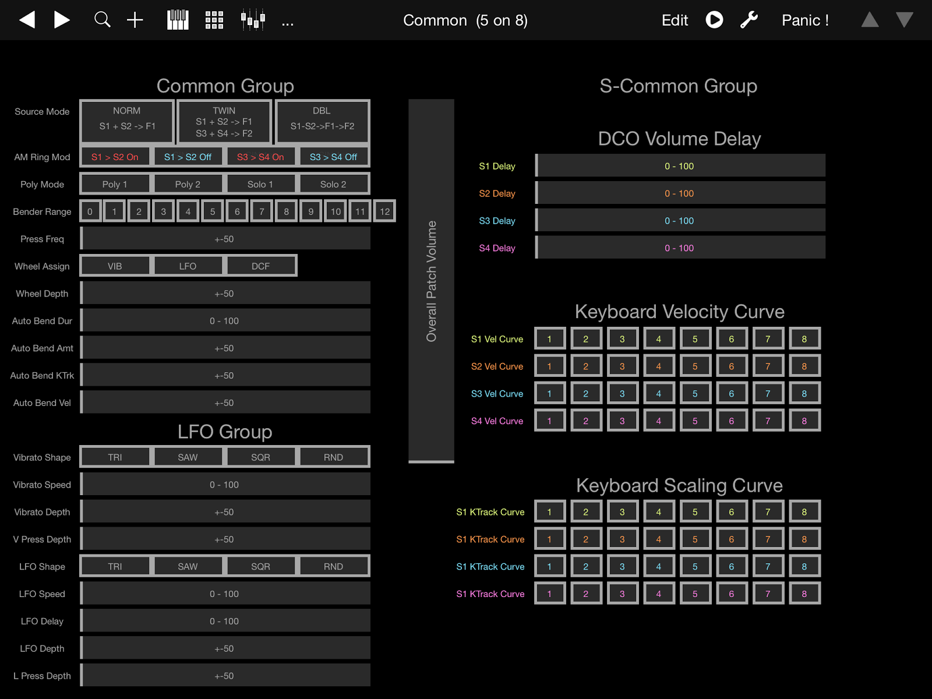The height and width of the screenshot is (699, 932).
Task: Click the Press Freq slider
Action: point(225,239)
